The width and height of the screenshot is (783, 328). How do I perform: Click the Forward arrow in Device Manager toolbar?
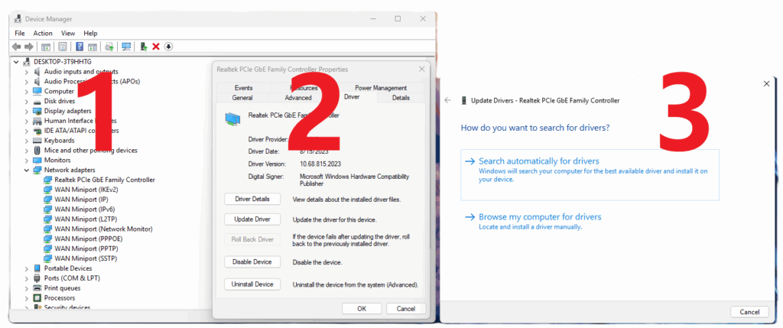[28, 47]
